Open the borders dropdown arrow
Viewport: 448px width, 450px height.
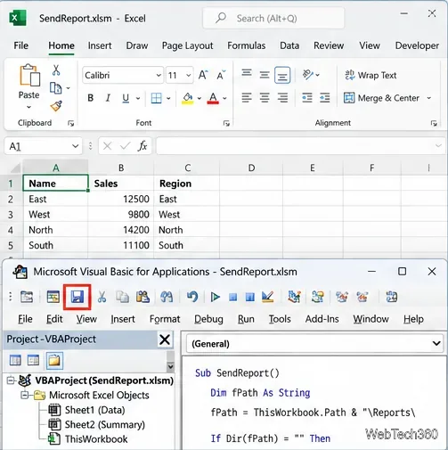click(x=168, y=98)
